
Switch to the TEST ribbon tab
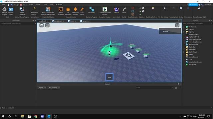point(45,5)
